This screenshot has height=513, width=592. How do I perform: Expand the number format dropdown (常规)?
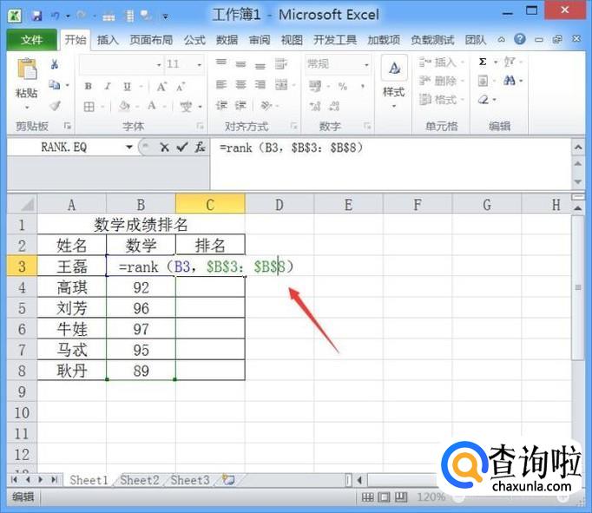[x=366, y=64]
